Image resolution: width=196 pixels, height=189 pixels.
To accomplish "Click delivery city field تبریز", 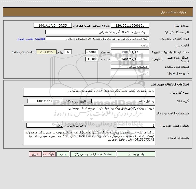I will (130, 73).
